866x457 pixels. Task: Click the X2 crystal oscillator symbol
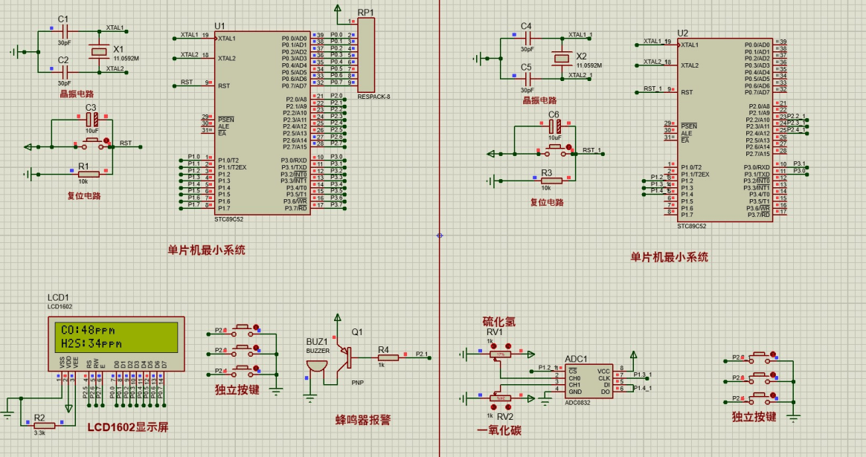[x=562, y=58]
